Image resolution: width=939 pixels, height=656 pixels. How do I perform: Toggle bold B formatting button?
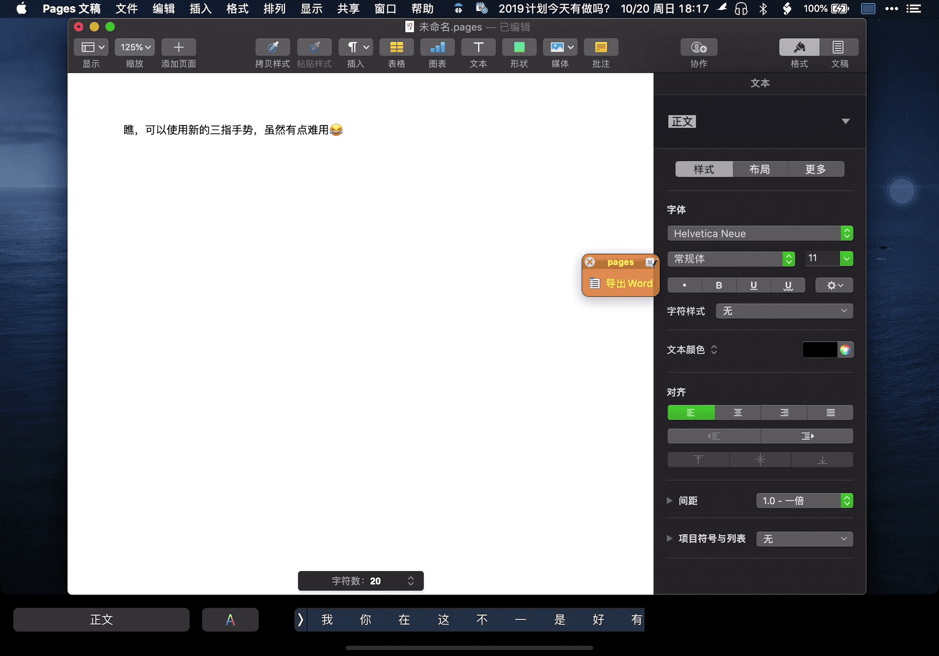718,285
